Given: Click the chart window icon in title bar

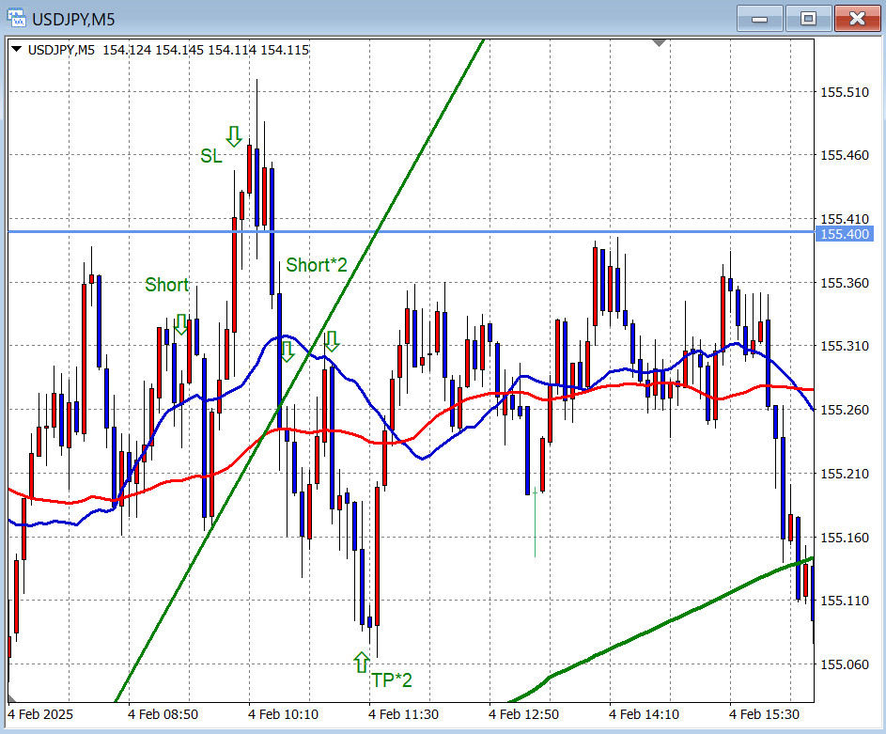Looking at the screenshot, I should click(16, 18).
